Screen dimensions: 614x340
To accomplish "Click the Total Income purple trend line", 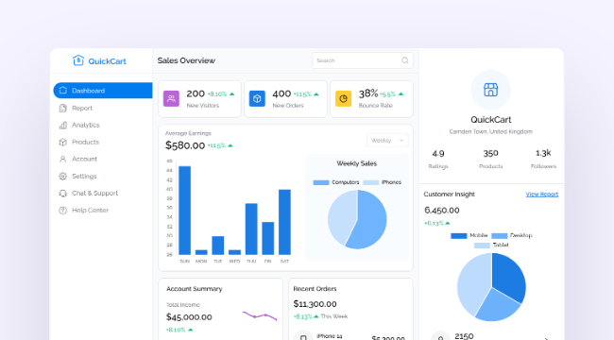I will pos(260,315).
